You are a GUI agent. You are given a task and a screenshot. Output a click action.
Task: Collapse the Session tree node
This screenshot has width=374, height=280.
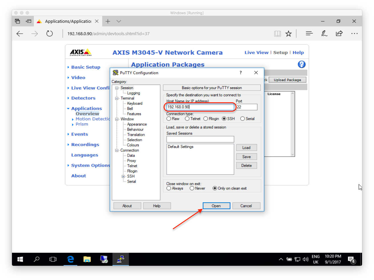117,88
